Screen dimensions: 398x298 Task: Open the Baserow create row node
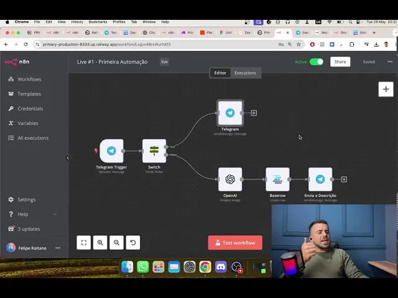click(x=277, y=179)
